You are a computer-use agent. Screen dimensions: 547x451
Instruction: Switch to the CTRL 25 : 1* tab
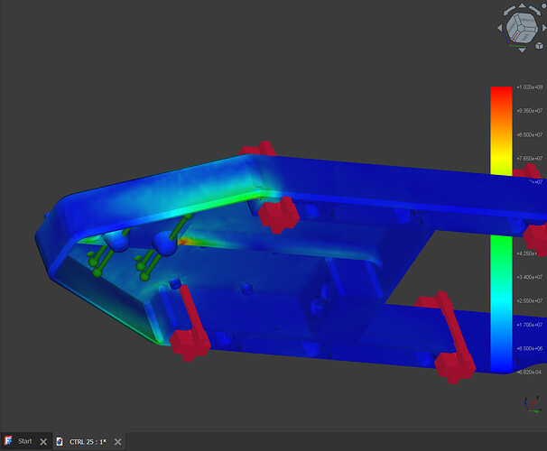tap(88, 441)
